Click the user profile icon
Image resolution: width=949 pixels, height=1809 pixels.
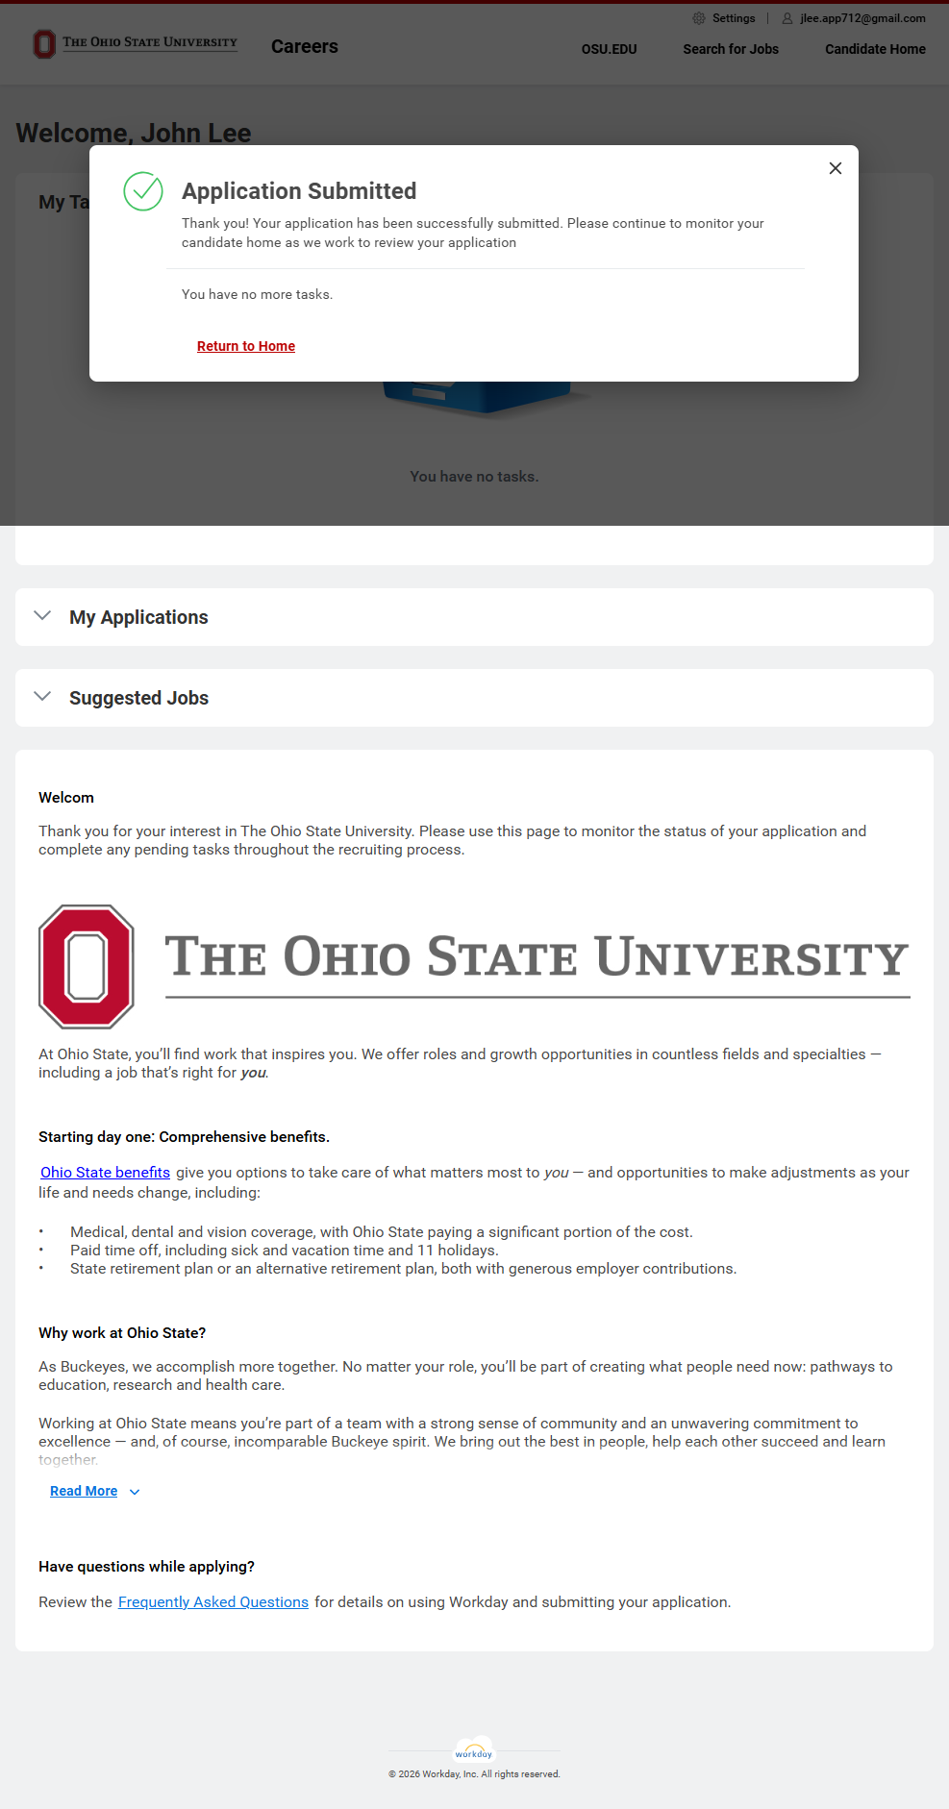[787, 18]
